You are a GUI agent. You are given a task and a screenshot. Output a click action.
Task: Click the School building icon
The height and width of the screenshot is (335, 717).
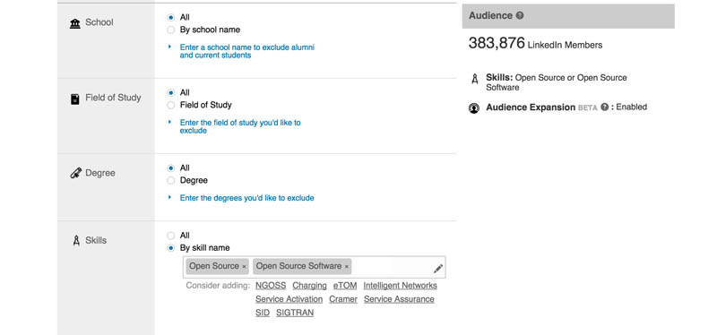coord(75,23)
